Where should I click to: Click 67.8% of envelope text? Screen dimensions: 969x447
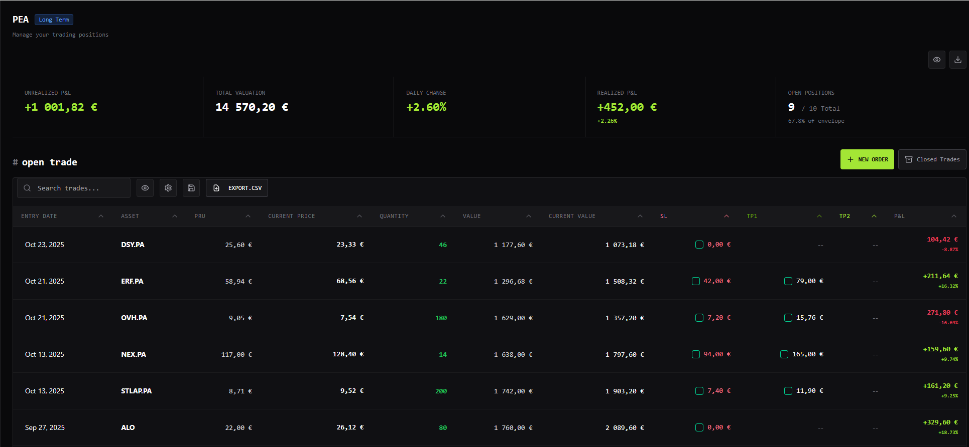tap(816, 121)
